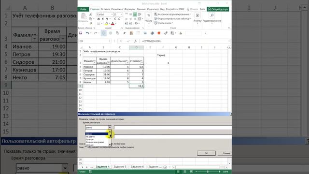Click the Decrease indent icon
Viewport: 309px width, 174px height.
(126, 24)
